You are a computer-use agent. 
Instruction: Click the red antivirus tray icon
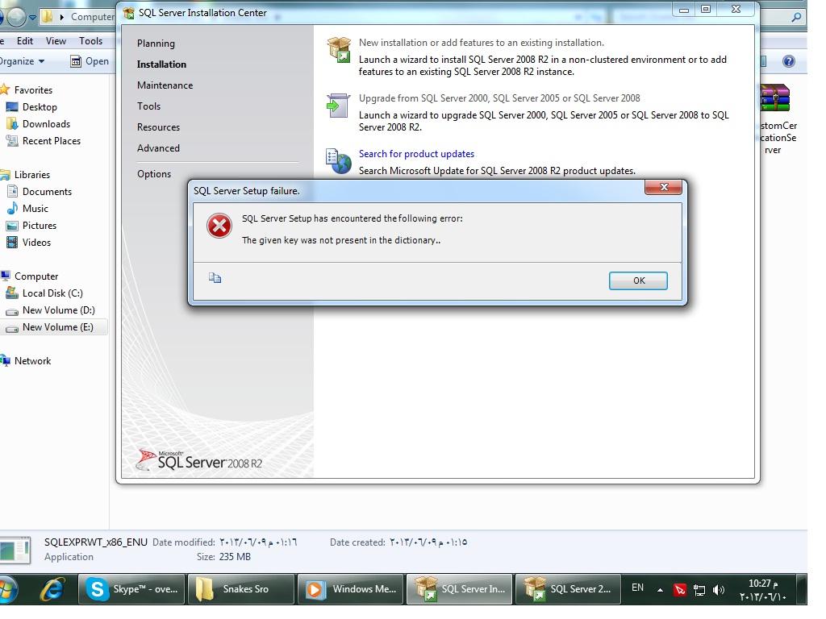pos(679,590)
